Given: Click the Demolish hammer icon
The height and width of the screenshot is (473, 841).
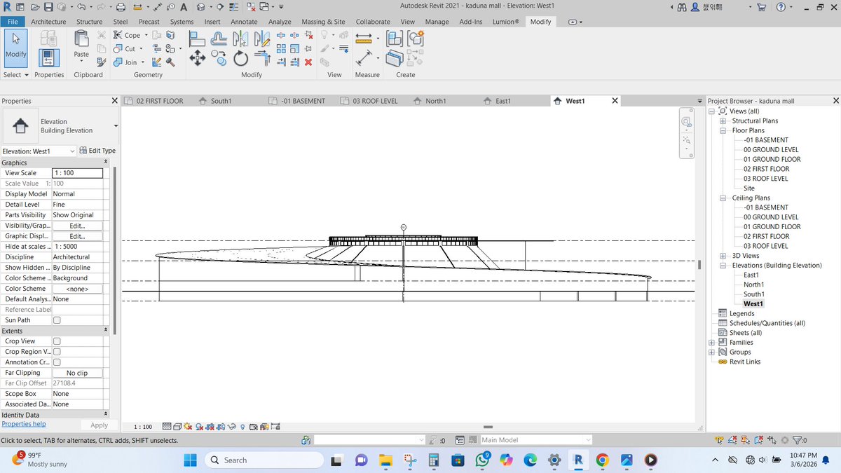Looking at the screenshot, I should [x=170, y=62].
